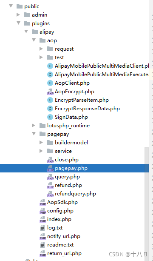Expand the buildermodel folder arrow
153x261 pixels.
[x=41, y=142]
